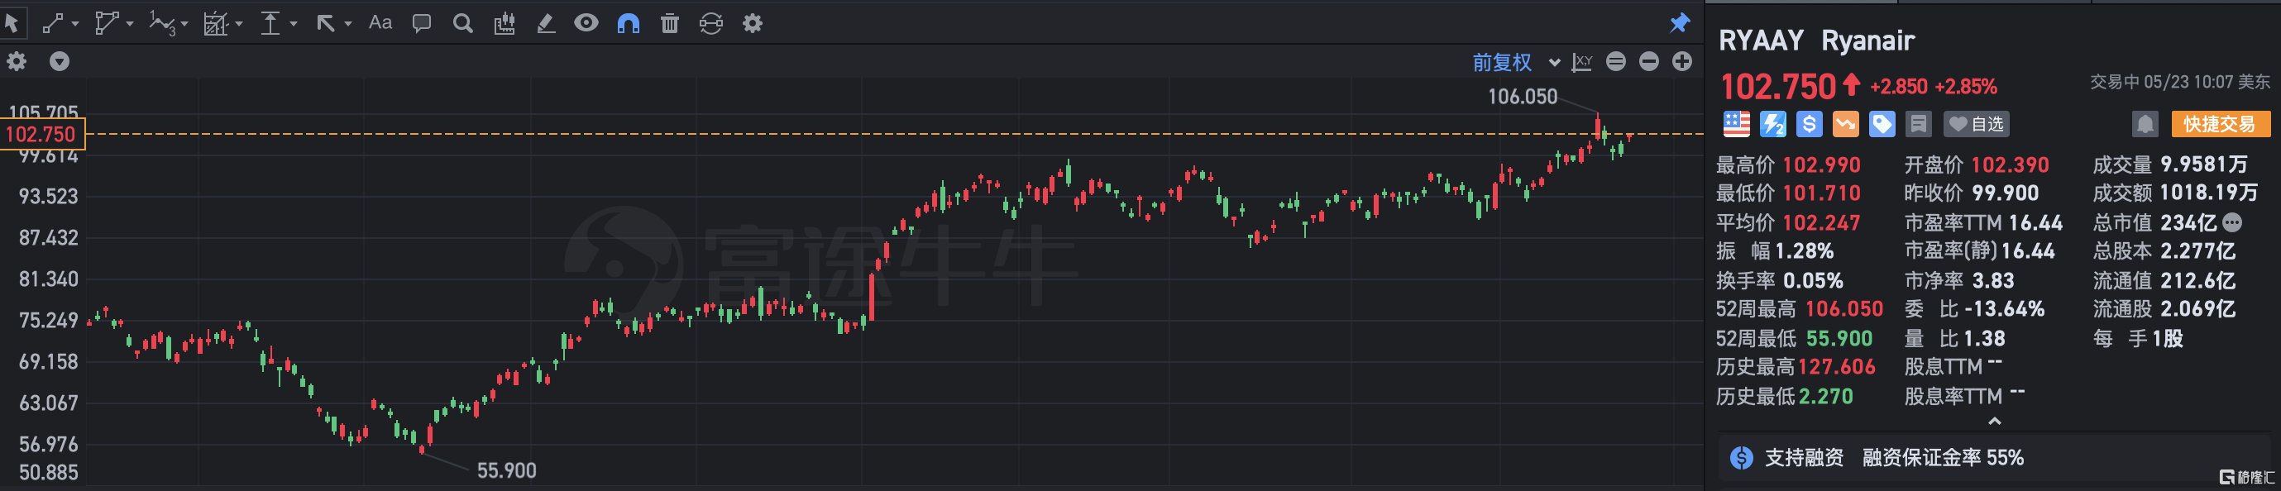This screenshot has width=2281, height=491.
Task: Open dropdown beside line segment tool
Action: (x=74, y=24)
